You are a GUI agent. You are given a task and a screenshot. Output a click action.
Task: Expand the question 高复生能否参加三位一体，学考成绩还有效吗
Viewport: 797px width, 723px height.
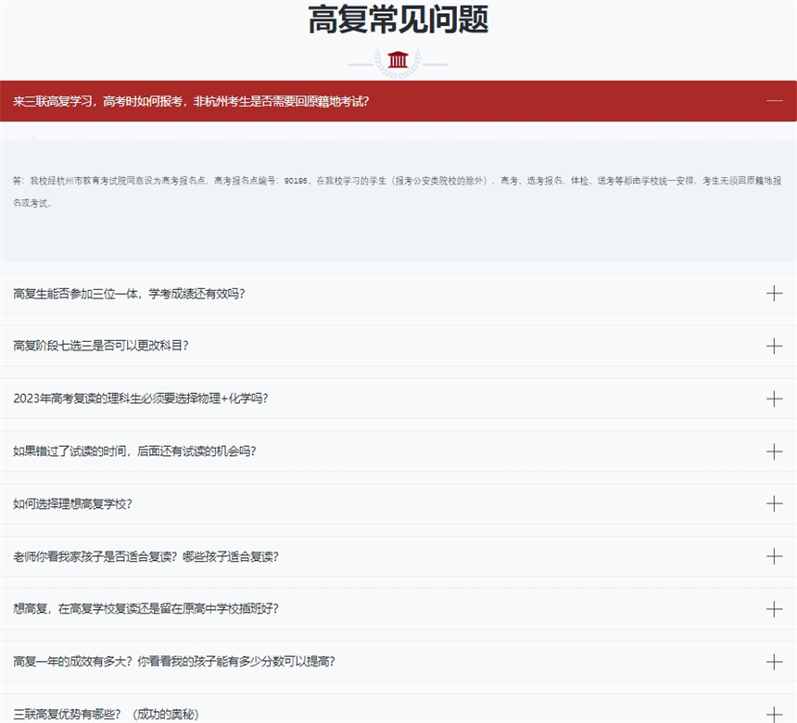coord(129,294)
